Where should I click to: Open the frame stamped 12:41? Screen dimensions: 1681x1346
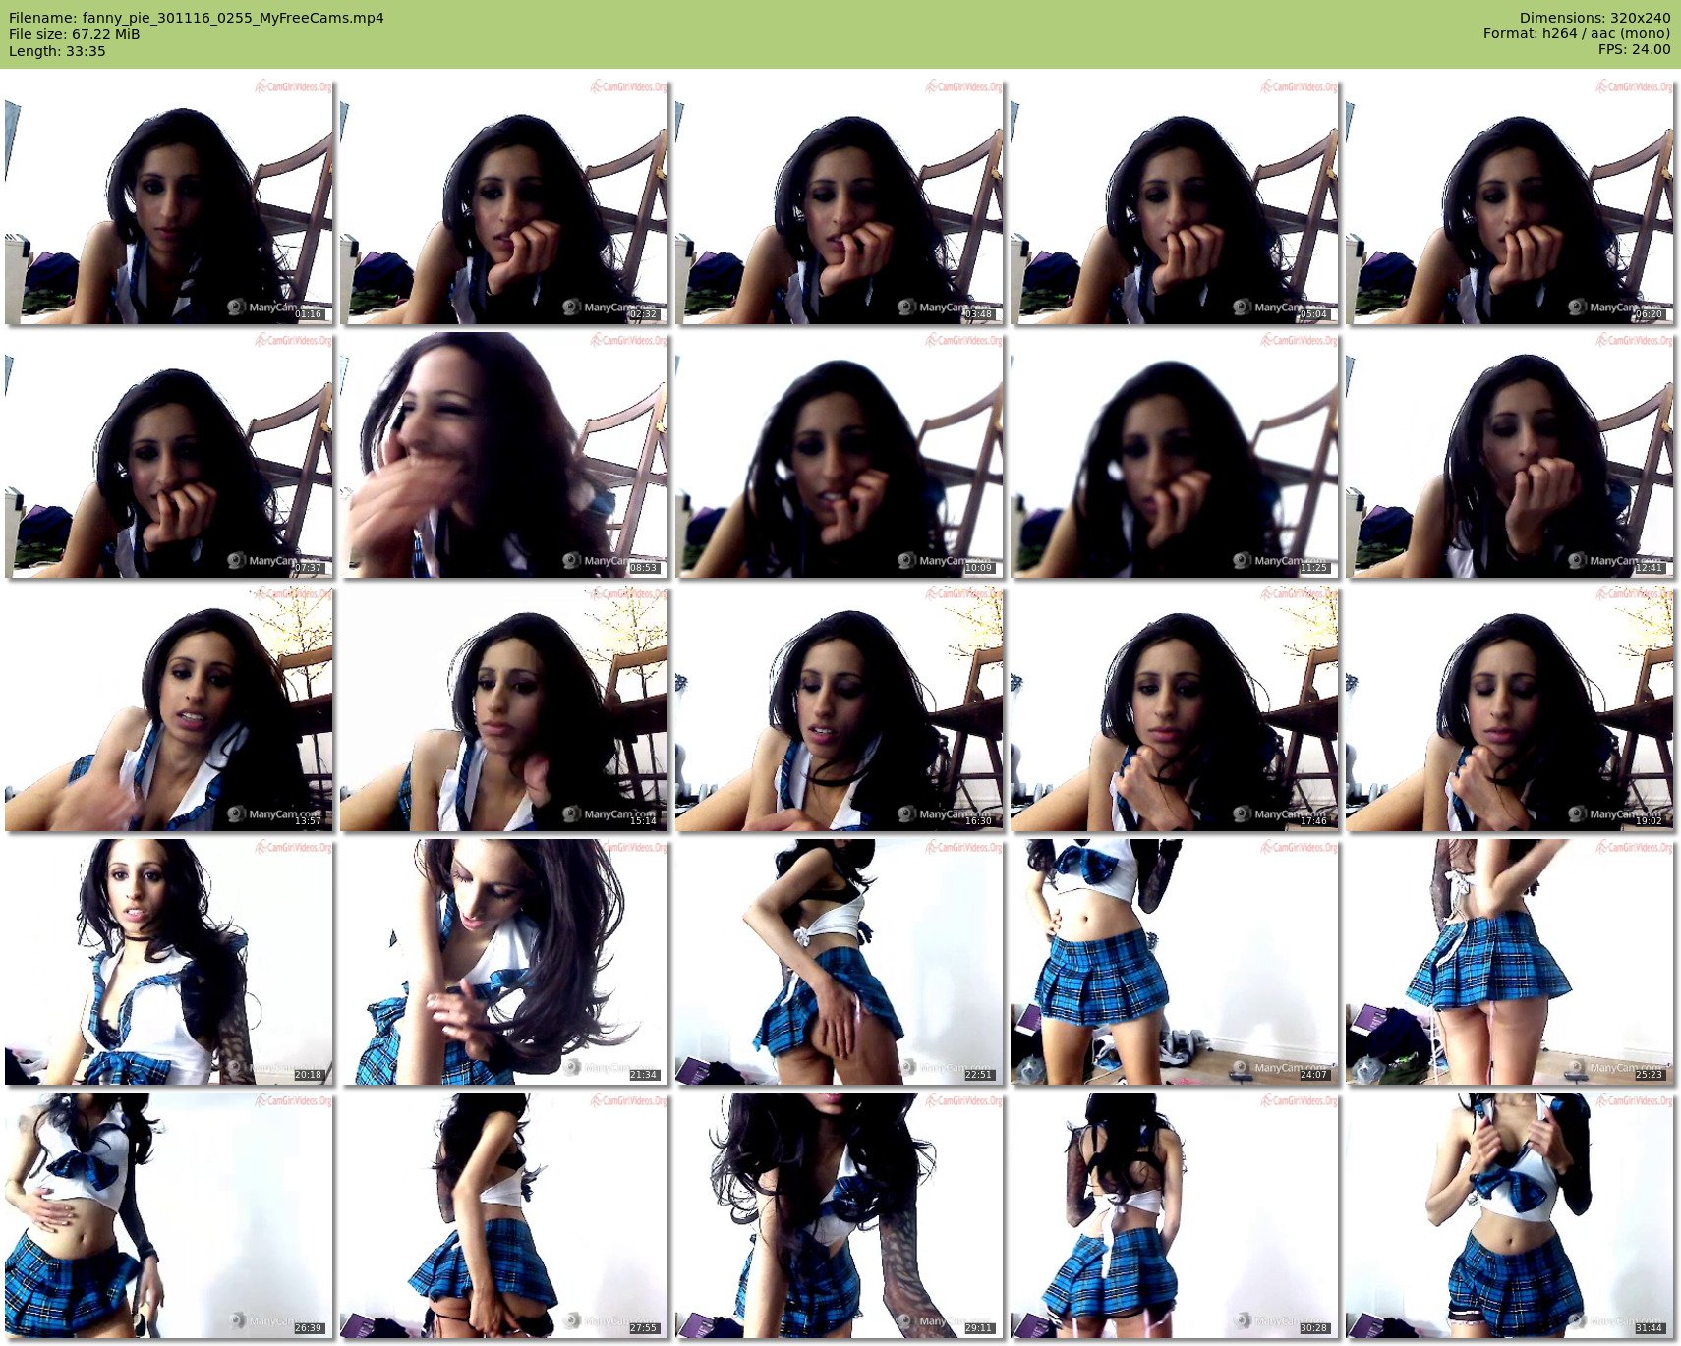point(1509,455)
